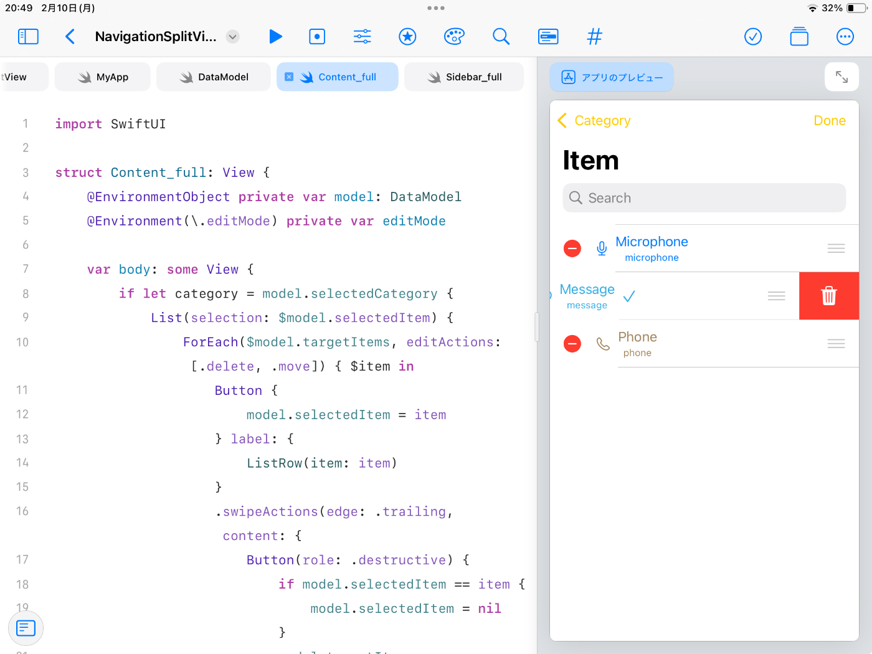Go back to Category in preview
Image resolution: width=872 pixels, height=654 pixels.
[594, 120]
